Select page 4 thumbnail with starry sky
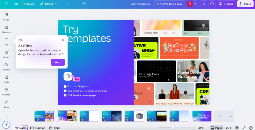Screen dimensions: 255x130 tap(112, 116)
